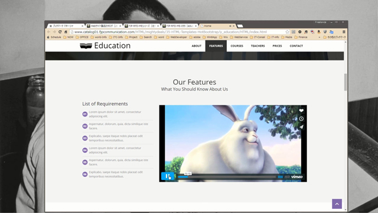This screenshot has width=378, height=213.
Task: Switch to the F3P-RFD-ME-055 browser tab
Action: click(180, 26)
